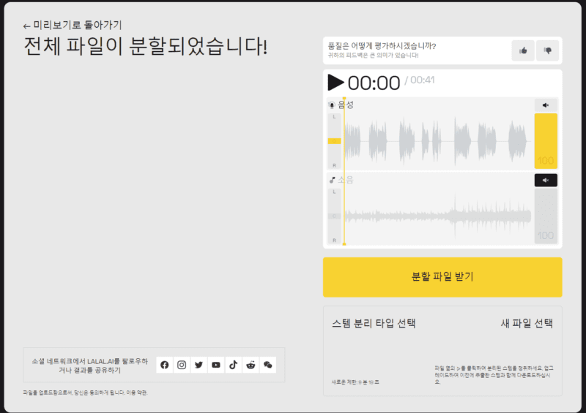Open the Reddit social icon
The height and width of the screenshot is (413, 586).
coord(251,365)
